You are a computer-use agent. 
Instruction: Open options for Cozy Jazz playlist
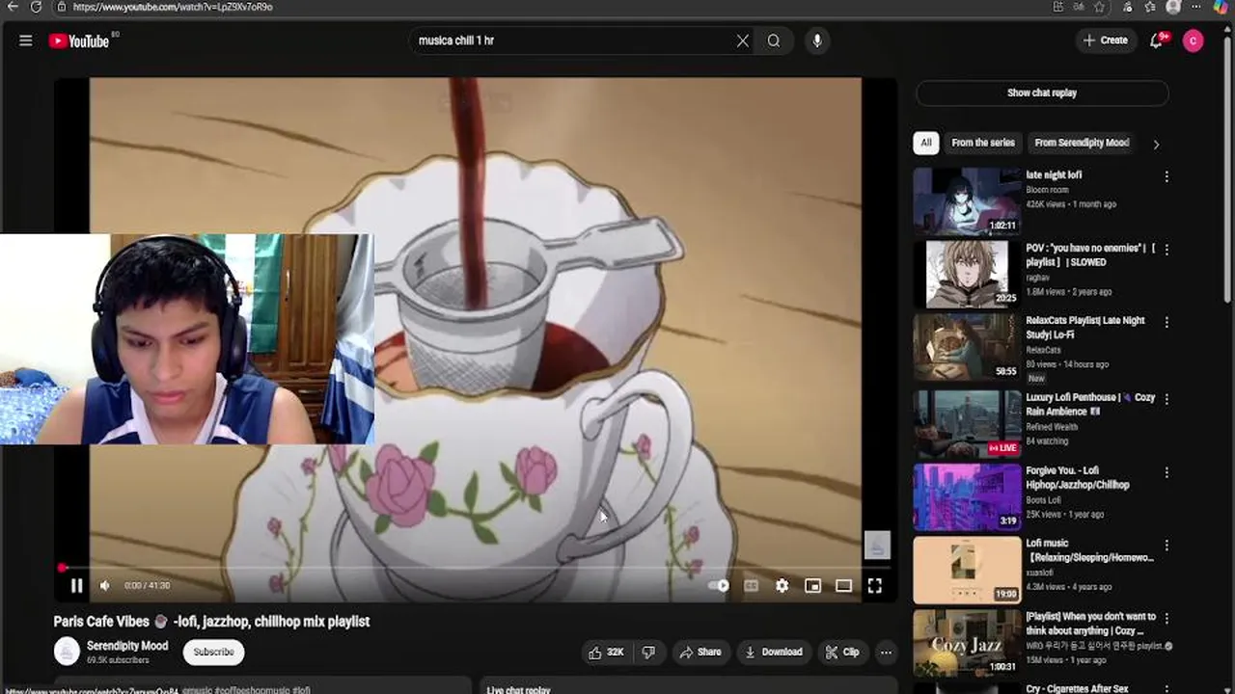tap(1166, 618)
